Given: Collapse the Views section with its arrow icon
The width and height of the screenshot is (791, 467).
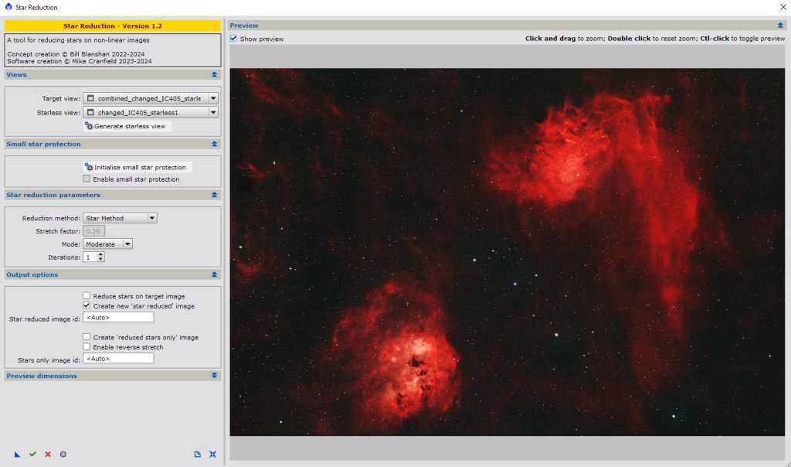Looking at the screenshot, I should [214, 75].
